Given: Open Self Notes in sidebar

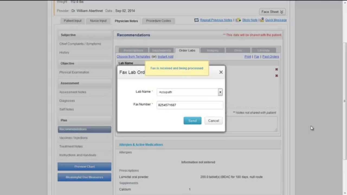Looking at the screenshot, I should (x=67, y=109).
